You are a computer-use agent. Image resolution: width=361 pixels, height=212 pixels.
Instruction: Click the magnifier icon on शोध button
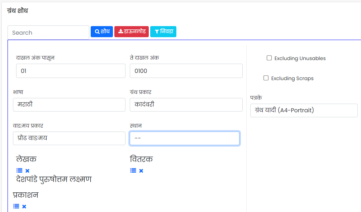97,32
